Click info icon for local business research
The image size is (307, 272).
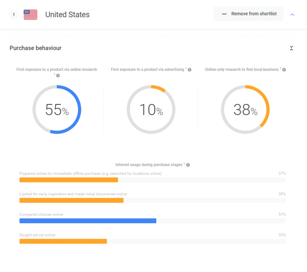pos(284,70)
